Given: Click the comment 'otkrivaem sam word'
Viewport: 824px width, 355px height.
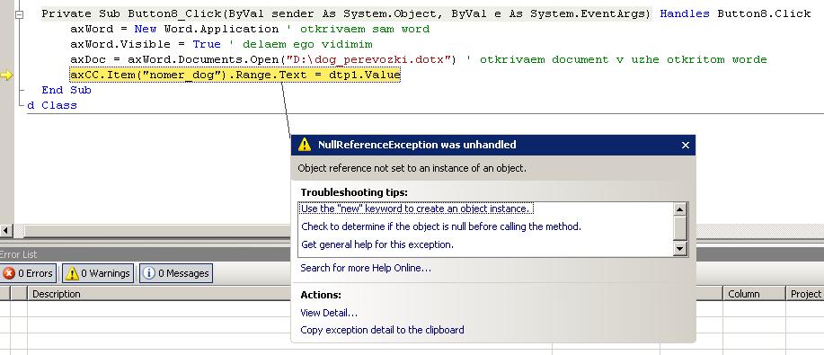Looking at the screenshot, I should (359, 29).
